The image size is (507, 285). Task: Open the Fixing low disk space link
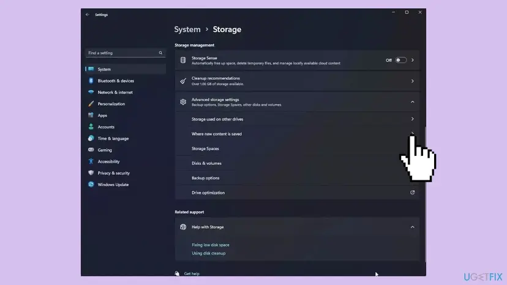click(211, 245)
